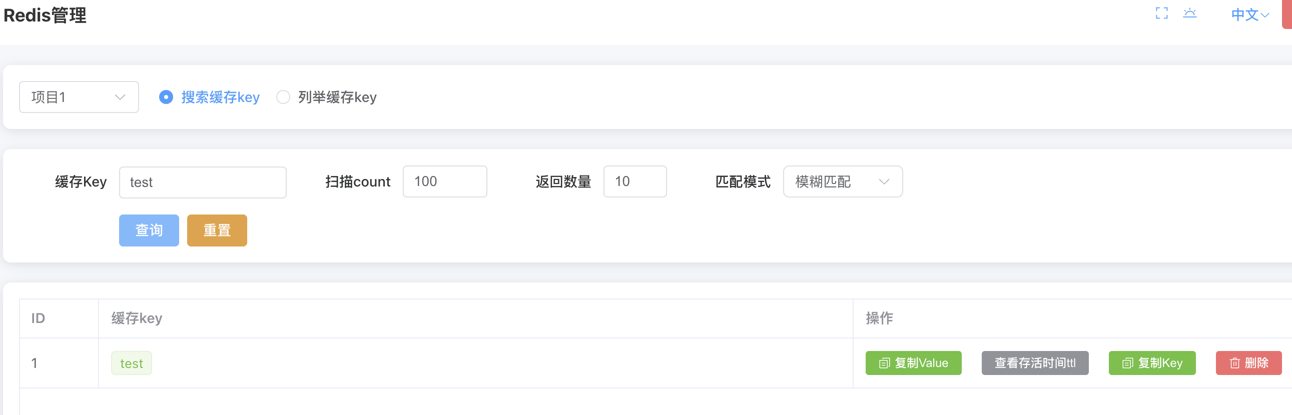Click the 复制Value action button
The height and width of the screenshot is (415, 1292).
[x=913, y=363]
